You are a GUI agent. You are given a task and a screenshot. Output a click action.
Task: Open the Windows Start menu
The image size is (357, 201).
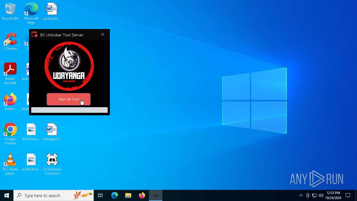coord(7,195)
